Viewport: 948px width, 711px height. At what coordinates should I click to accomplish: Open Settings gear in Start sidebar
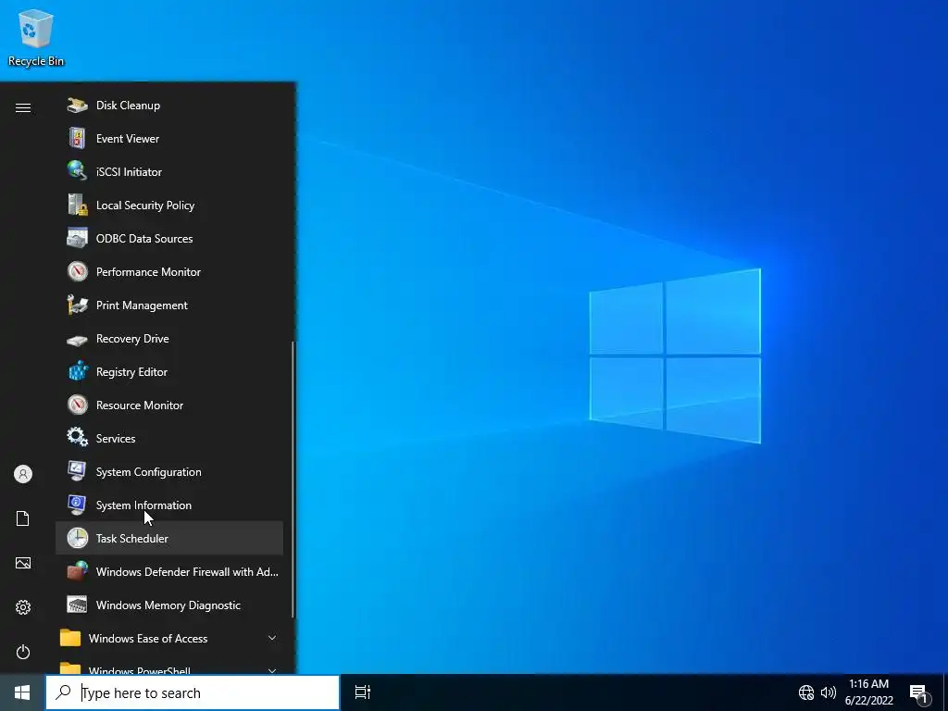click(x=23, y=607)
